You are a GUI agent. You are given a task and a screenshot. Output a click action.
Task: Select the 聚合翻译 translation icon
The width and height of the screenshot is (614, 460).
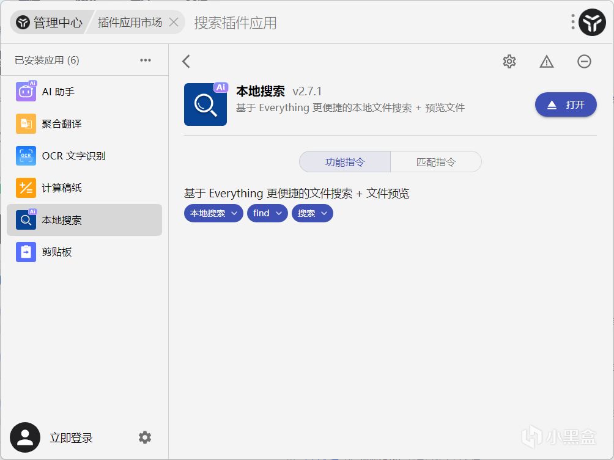(26, 123)
